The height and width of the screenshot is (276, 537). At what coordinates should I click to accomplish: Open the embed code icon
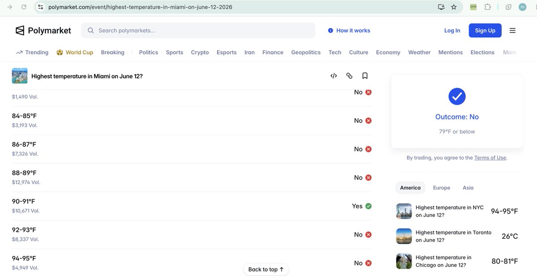pos(334,76)
